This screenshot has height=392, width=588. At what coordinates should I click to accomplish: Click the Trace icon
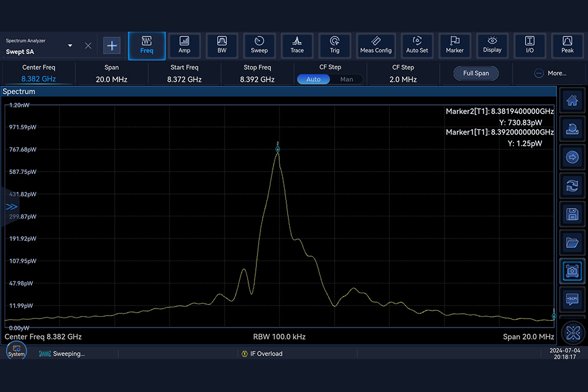pos(297,45)
